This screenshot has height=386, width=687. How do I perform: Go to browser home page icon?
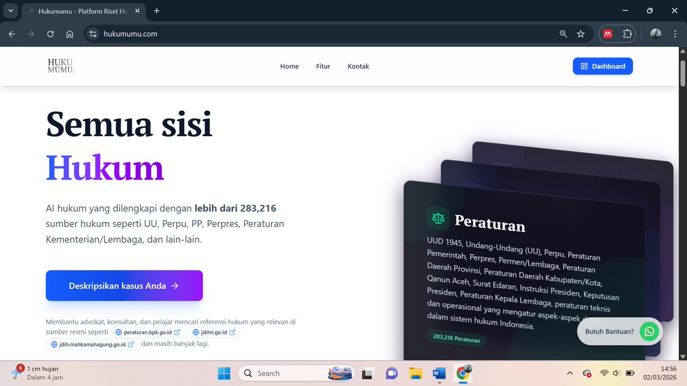pyautogui.click(x=69, y=34)
